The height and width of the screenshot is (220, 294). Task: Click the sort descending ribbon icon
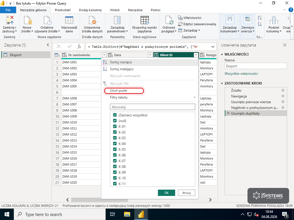pyautogui.click(x=260, y=24)
